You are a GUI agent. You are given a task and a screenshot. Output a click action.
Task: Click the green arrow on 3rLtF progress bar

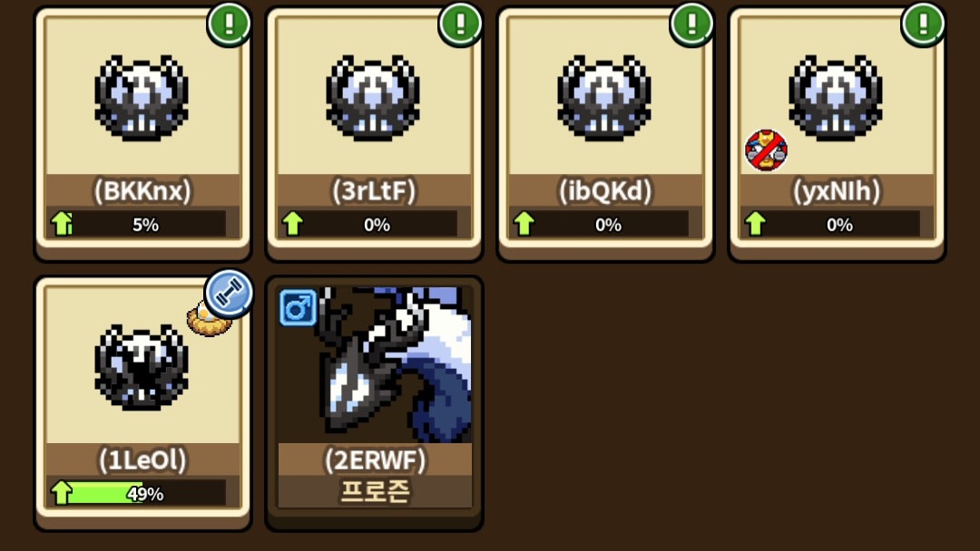point(292,223)
